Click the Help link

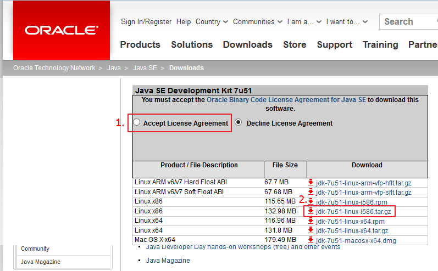coord(184,22)
